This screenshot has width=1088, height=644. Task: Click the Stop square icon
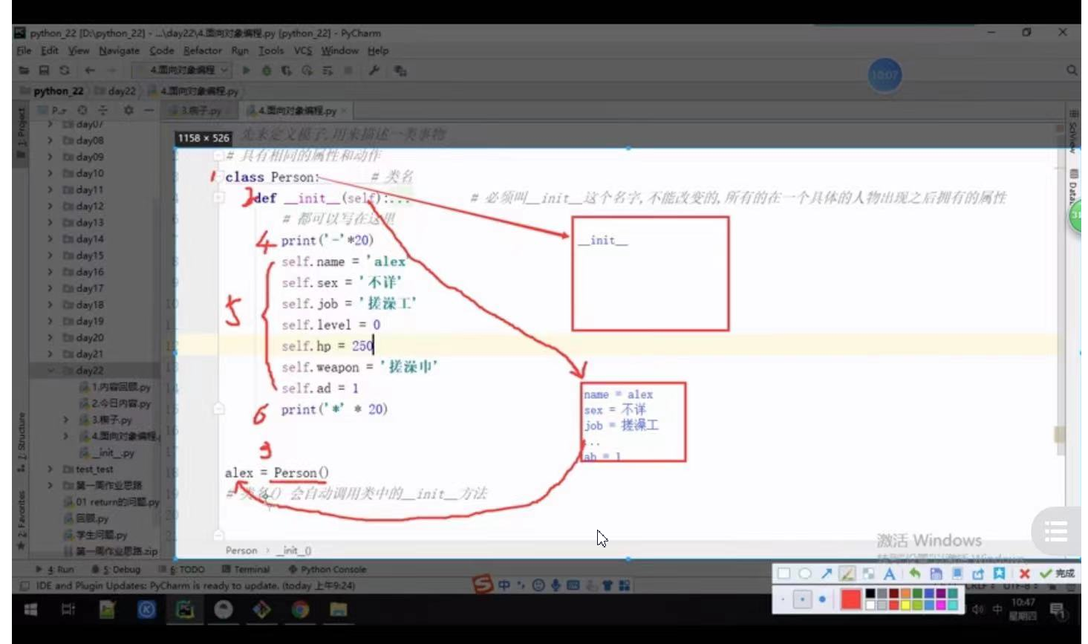coord(348,71)
